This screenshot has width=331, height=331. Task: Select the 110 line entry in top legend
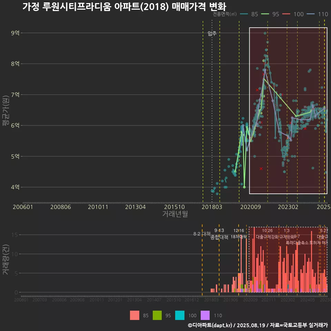click(x=318, y=14)
